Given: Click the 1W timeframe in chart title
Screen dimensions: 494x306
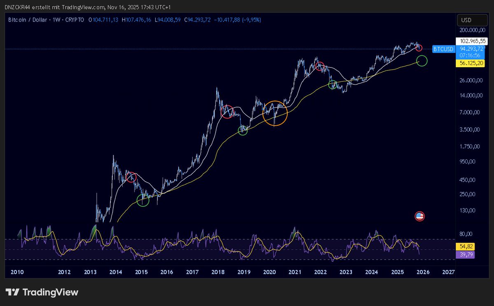Looking at the screenshot, I should click(x=56, y=20).
